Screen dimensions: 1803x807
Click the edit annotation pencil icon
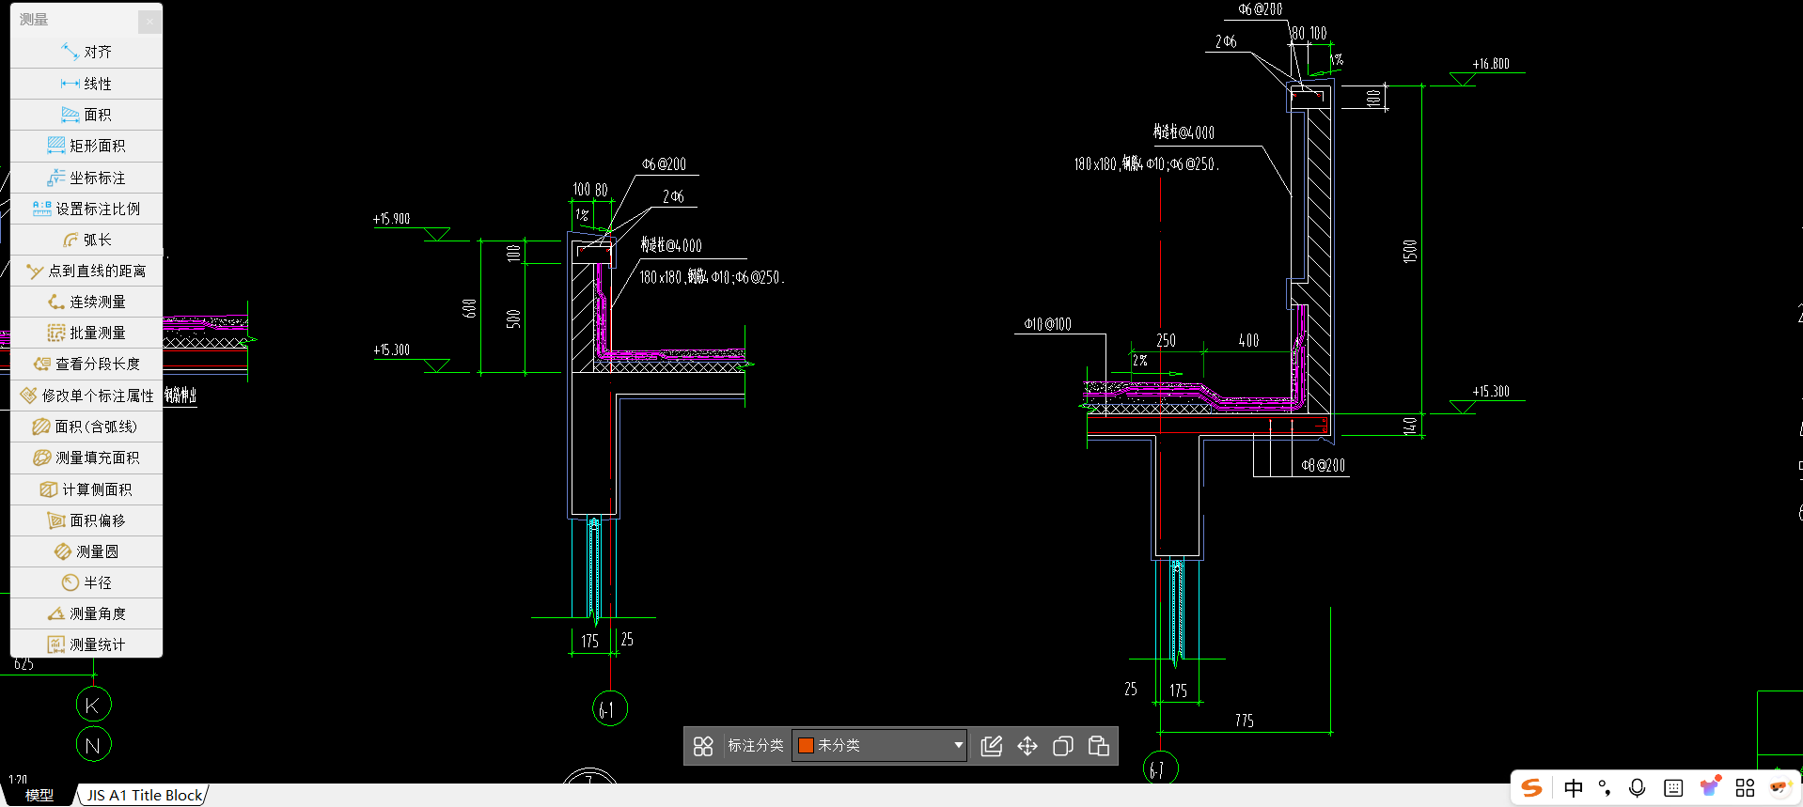(991, 746)
